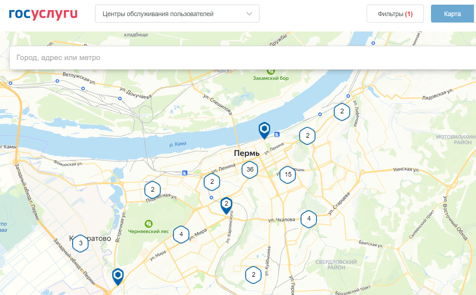This screenshot has height=295, width=476.
Task: Select the 3-center cluster near Кондратово
Action: coord(81,244)
